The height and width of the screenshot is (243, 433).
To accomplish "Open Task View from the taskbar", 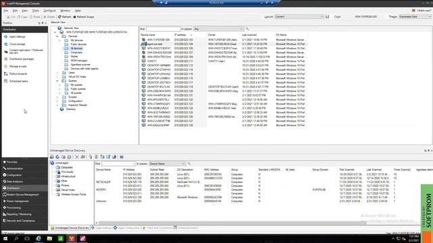I will coord(27,238).
